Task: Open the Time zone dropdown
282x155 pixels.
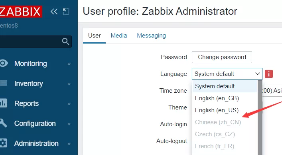Action: pyautogui.click(x=272, y=91)
